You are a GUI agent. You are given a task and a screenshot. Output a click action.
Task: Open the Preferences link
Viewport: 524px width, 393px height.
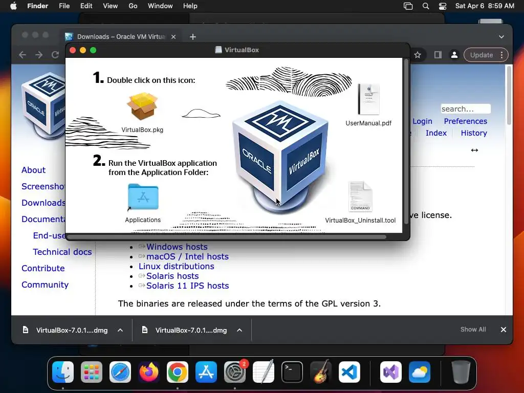[x=466, y=121]
